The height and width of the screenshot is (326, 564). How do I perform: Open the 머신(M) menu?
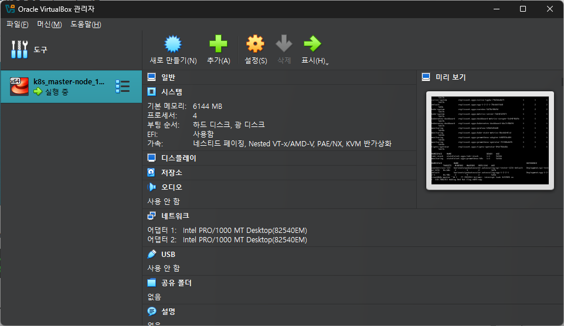pos(50,25)
